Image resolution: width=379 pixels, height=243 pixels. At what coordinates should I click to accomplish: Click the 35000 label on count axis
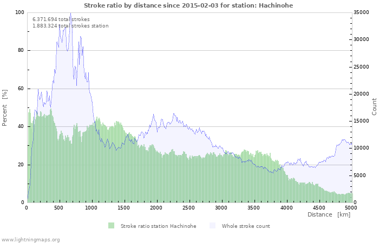coord(361,12)
